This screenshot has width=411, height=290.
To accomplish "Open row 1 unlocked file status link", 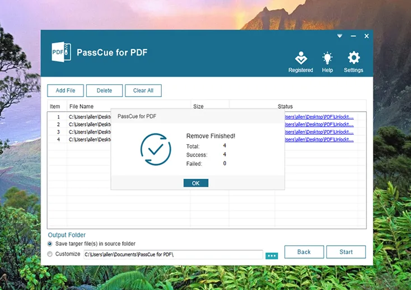I will click(x=319, y=117).
